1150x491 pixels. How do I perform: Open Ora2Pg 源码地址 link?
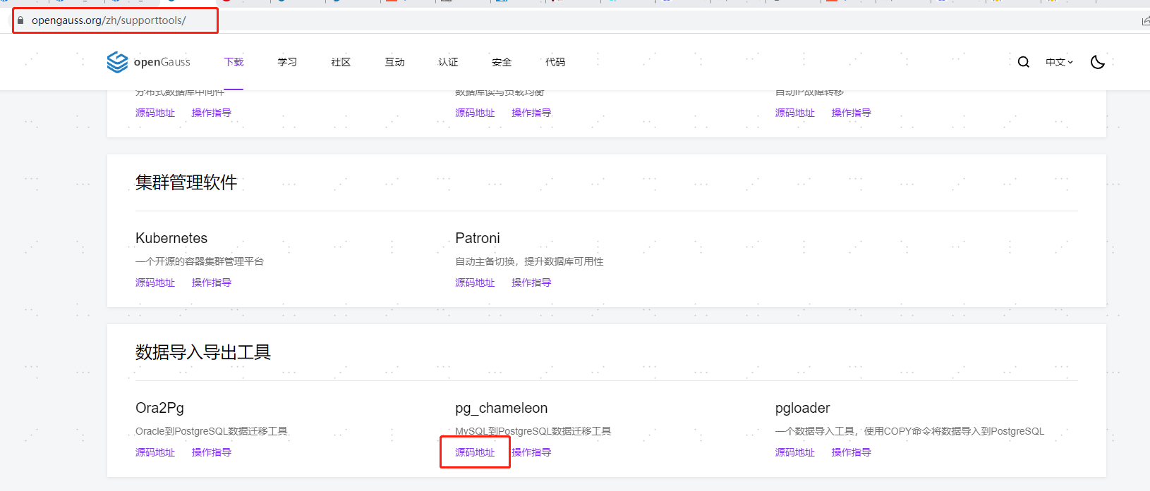[155, 452]
